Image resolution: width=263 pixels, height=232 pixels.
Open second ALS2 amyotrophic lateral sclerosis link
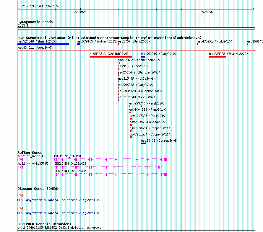tap(59, 213)
